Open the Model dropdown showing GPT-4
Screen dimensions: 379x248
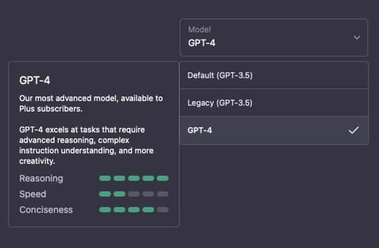(x=274, y=38)
